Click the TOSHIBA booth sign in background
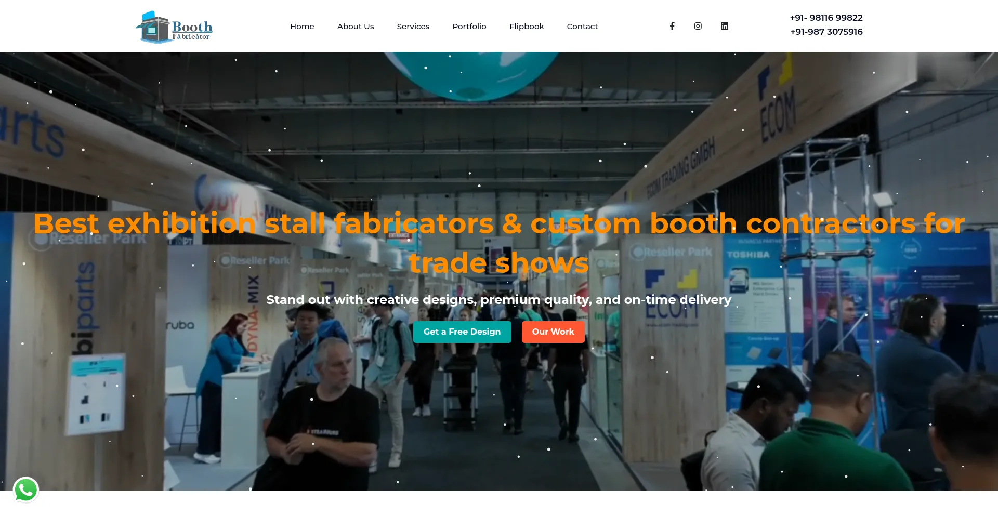Image resolution: width=998 pixels, height=516 pixels. (x=748, y=255)
